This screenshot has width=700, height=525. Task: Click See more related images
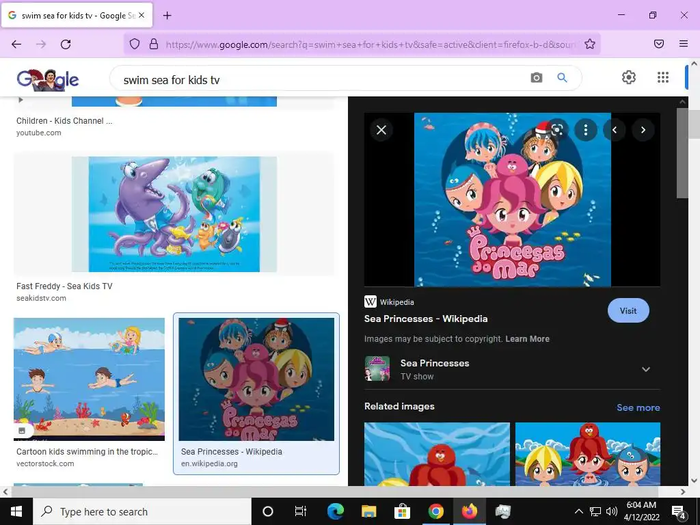coord(638,407)
